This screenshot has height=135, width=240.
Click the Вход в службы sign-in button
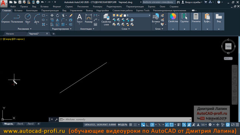192,2
